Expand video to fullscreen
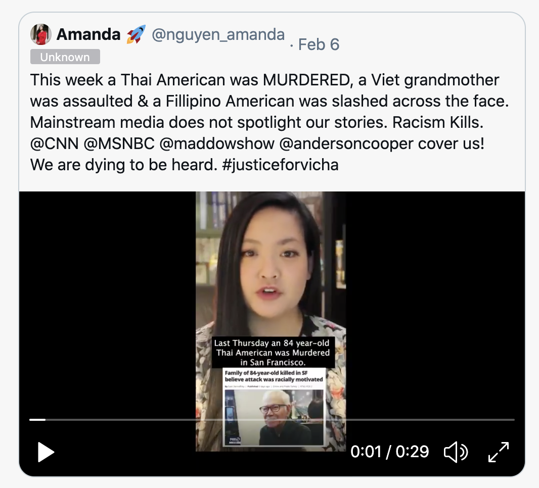Image resolution: width=539 pixels, height=488 pixels. [499, 452]
